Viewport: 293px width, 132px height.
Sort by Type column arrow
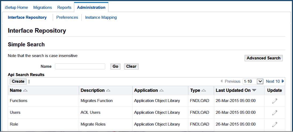pyautogui.click(x=204, y=90)
